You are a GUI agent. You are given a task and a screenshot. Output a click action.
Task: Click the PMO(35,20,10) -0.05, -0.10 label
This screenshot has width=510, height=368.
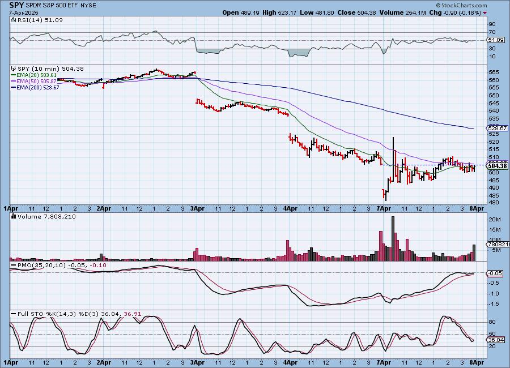tap(62, 266)
